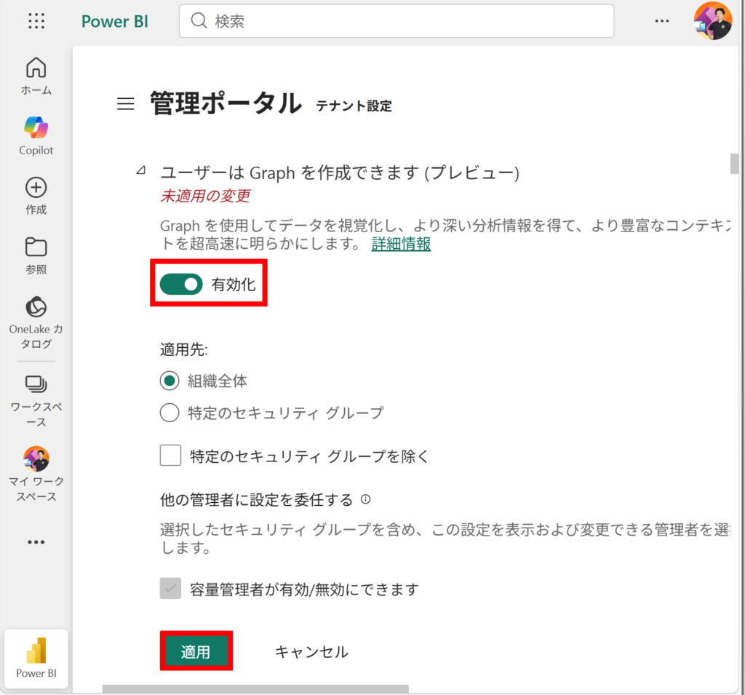Viewport: 745px width, 695px height.
Task: Click the 適用 apply button
Action: (195, 651)
